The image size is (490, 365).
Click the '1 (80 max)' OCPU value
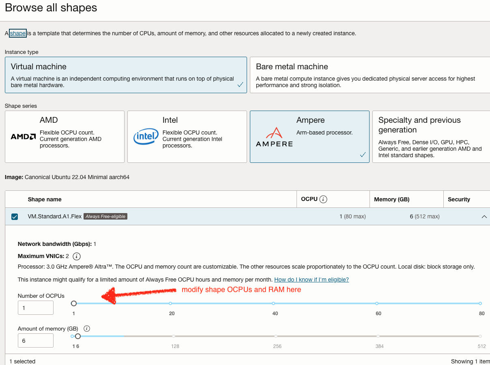[352, 217]
